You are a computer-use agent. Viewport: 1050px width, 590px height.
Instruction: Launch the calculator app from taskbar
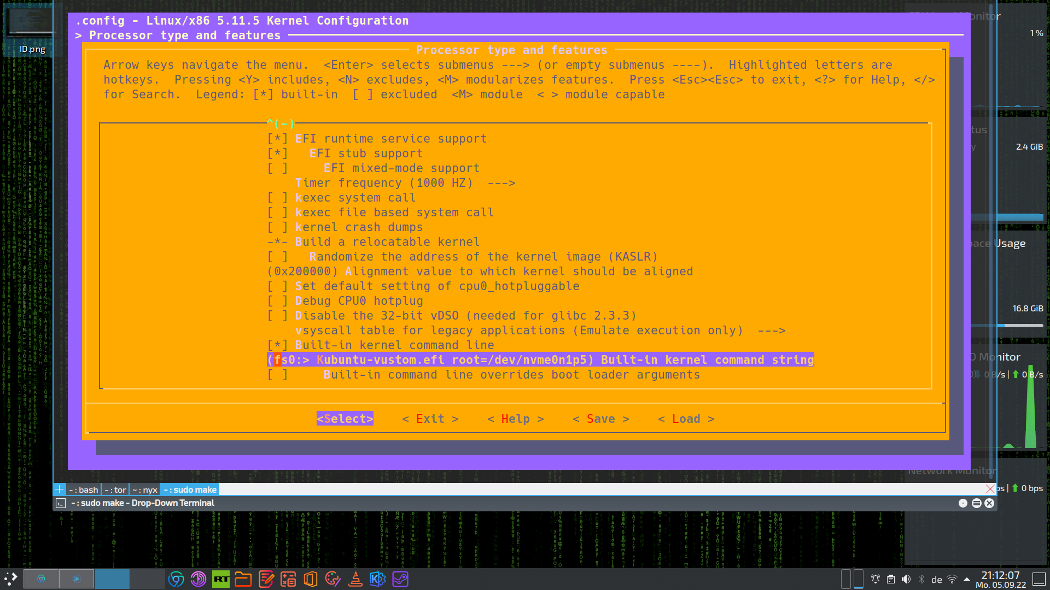288,579
